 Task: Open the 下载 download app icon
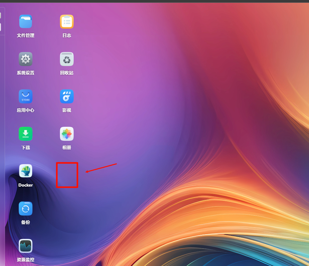click(x=26, y=134)
